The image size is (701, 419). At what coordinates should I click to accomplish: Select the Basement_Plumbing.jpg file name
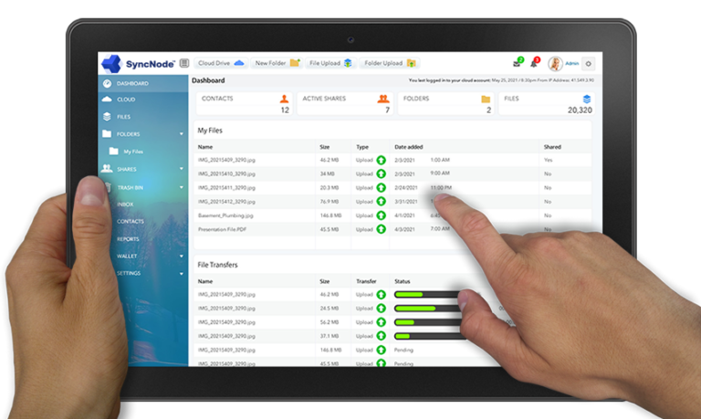pyautogui.click(x=225, y=215)
